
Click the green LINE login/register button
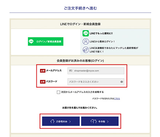tap(45, 41)
